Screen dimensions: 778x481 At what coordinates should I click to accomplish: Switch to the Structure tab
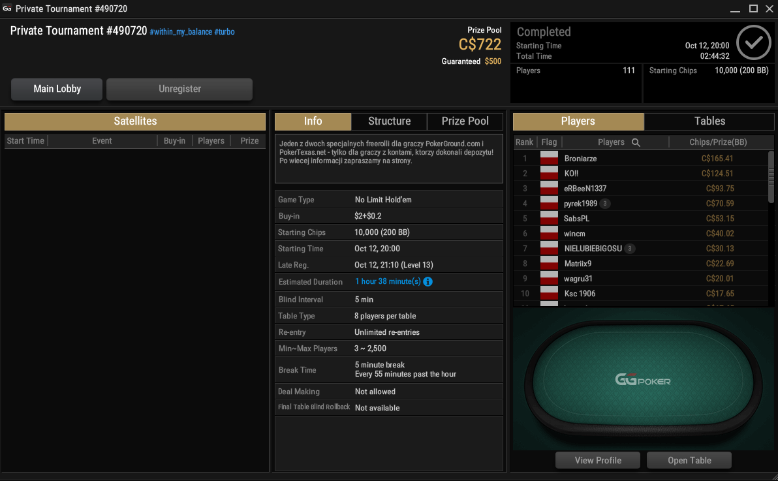pos(389,121)
